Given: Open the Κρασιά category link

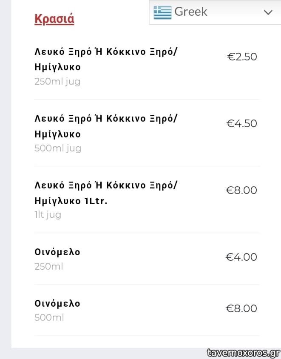Looking at the screenshot, I should click(x=54, y=20).
